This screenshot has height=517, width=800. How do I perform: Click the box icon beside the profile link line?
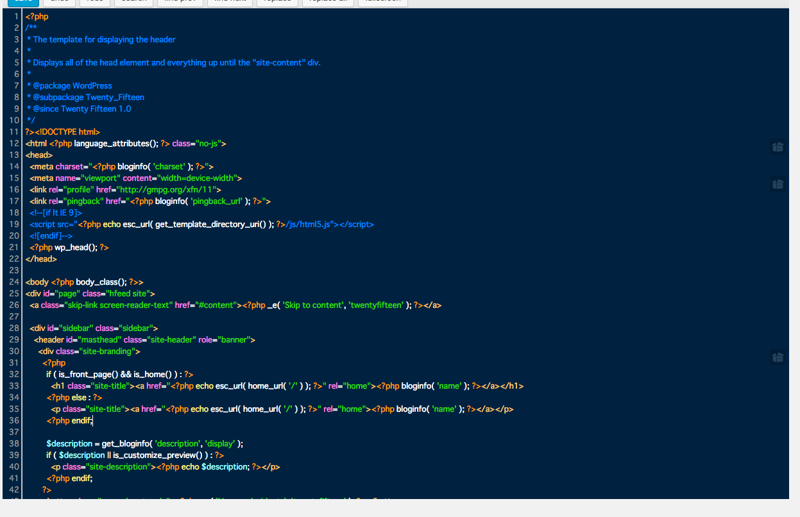(x=778, y=185)
